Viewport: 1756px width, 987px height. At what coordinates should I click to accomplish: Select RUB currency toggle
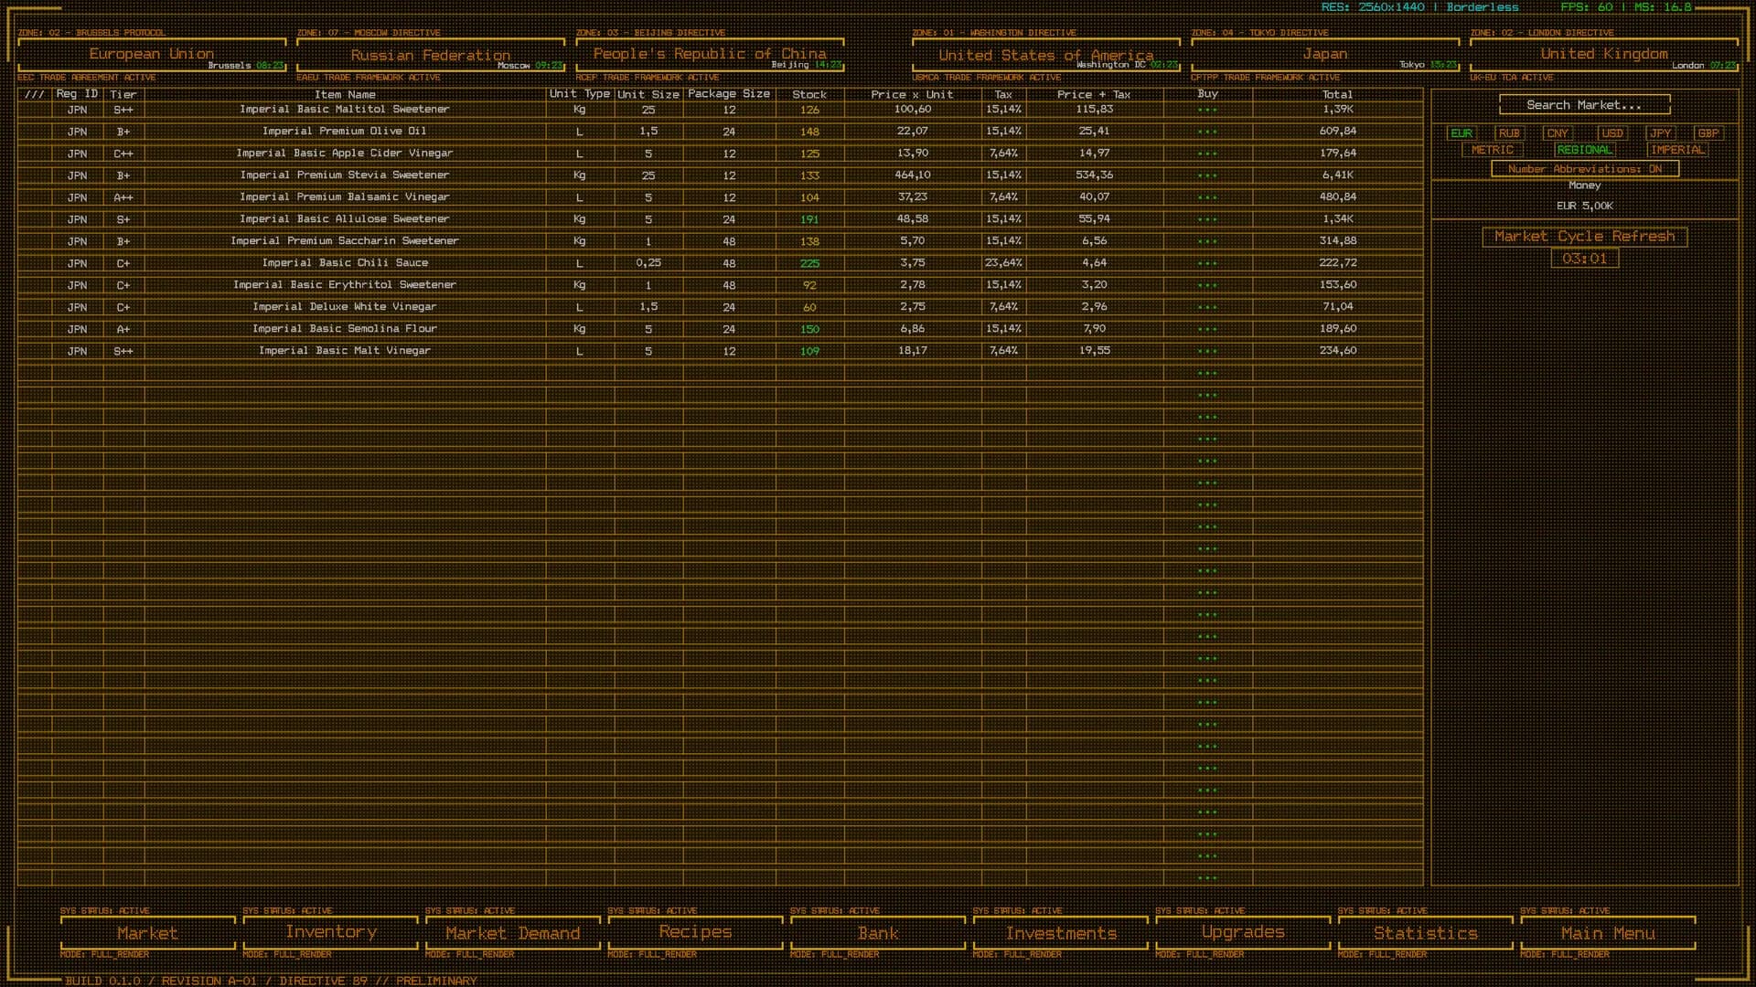click(1509, 133)
